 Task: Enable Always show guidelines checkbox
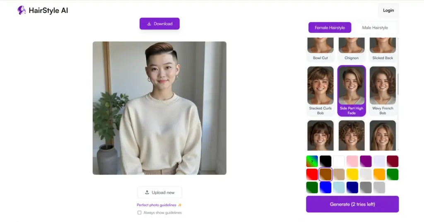139,213
